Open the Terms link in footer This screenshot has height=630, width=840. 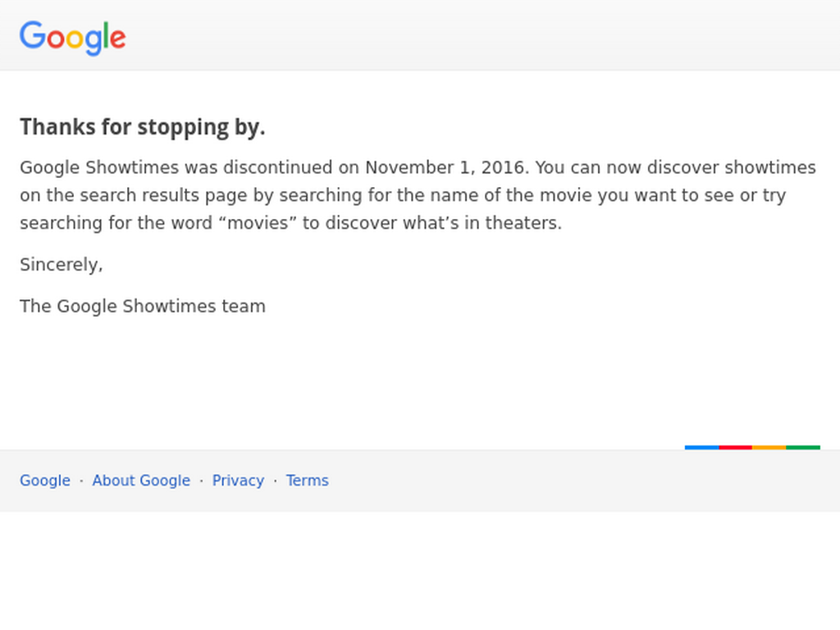coord(308,481)
